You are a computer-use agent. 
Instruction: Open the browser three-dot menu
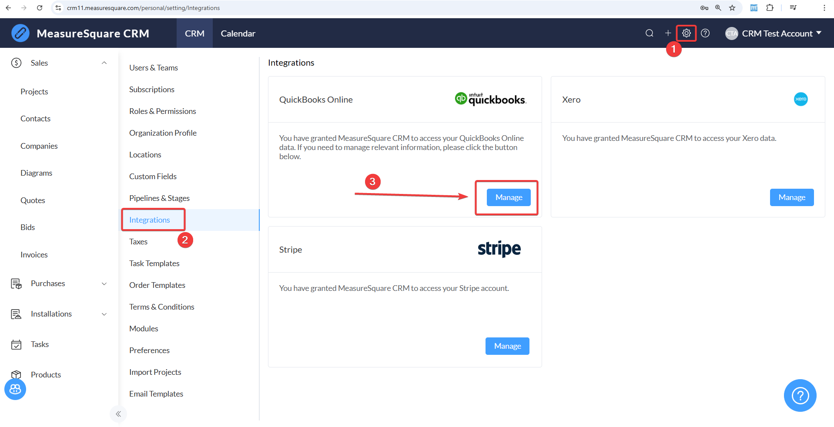coord(824,8)
